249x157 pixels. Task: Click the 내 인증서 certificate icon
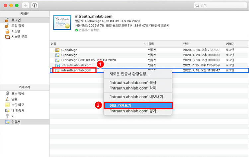click(x=7, y=110)
